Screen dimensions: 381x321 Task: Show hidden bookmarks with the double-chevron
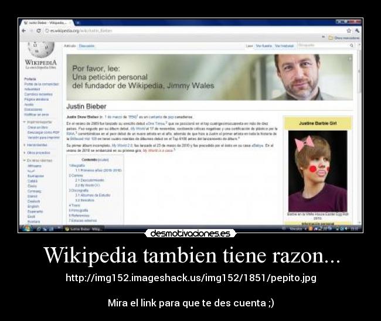(x=324, y=37)
